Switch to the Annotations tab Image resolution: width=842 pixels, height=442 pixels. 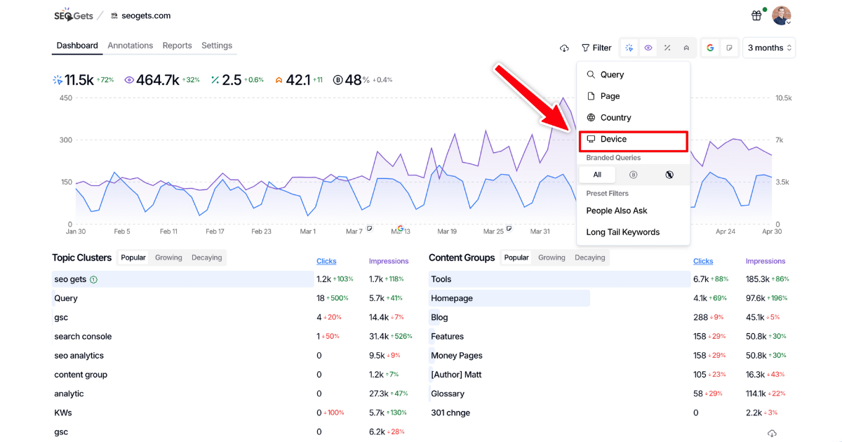[x=130, y=46]
